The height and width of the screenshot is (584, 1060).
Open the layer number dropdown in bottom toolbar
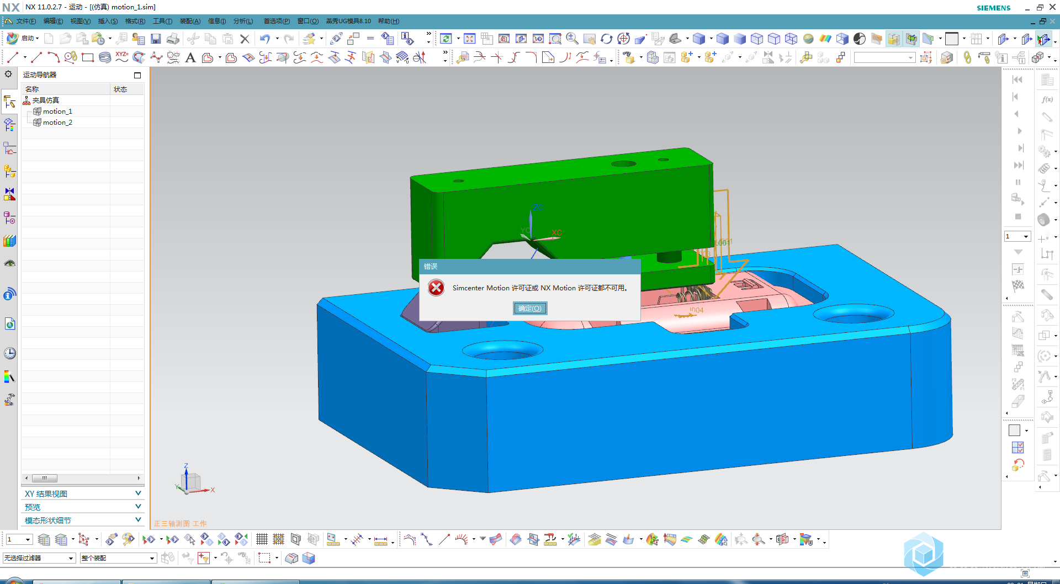click(19, 539)
